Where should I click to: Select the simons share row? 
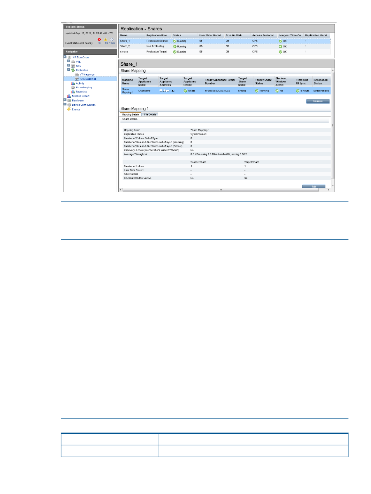225,52
